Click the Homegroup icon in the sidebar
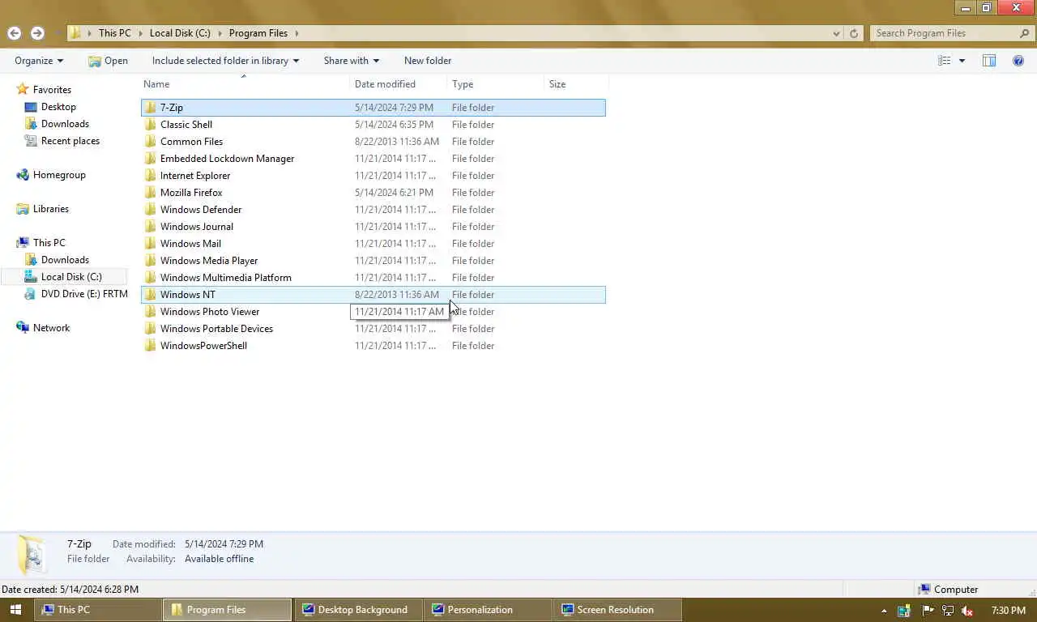This screenshot has height=622, width=1037. [x=23, y=175]
